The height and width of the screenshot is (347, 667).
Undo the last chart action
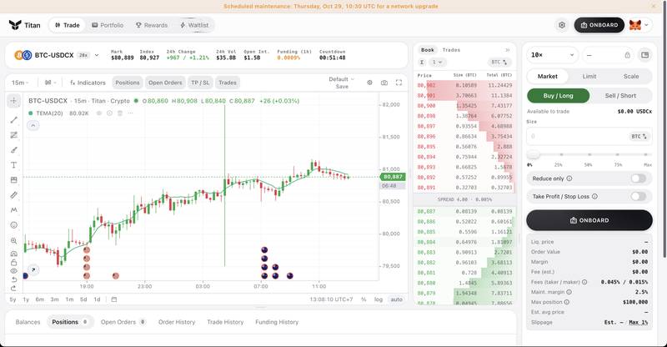tap(13, 279)
